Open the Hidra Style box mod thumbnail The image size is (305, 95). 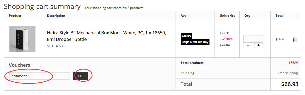click(x=22, y=39)
